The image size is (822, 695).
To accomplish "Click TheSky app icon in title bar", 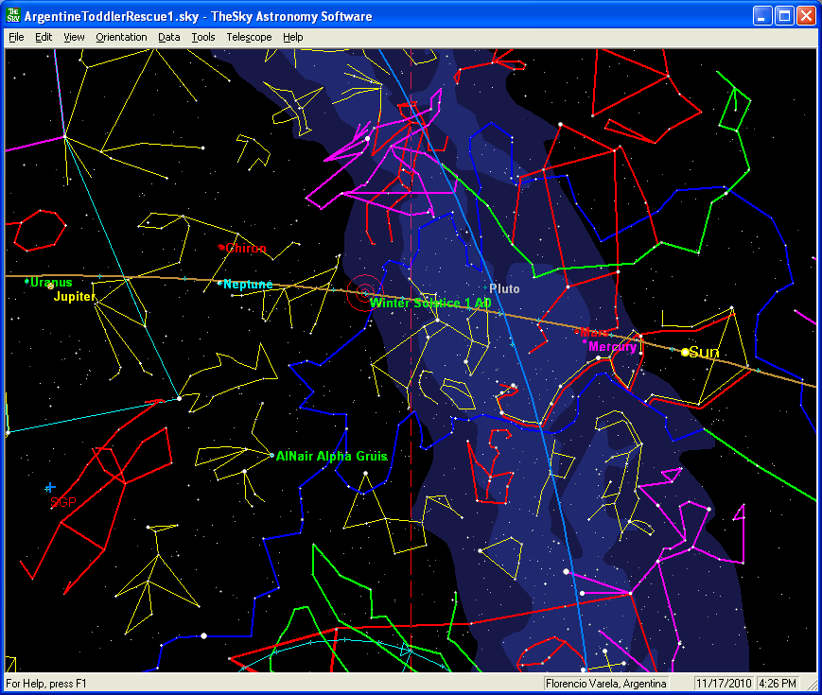I will [13, 16].
